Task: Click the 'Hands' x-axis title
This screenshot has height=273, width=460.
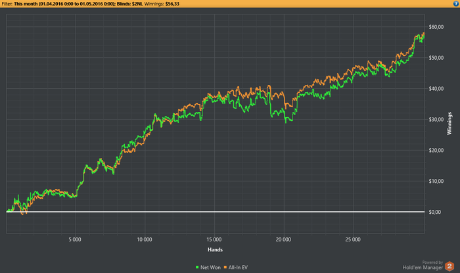Action: tap(215, 249)
